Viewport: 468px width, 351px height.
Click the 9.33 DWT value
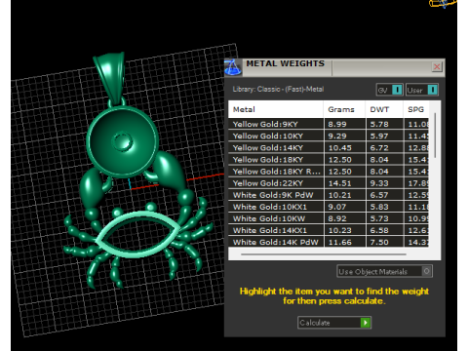pos(379,183)
